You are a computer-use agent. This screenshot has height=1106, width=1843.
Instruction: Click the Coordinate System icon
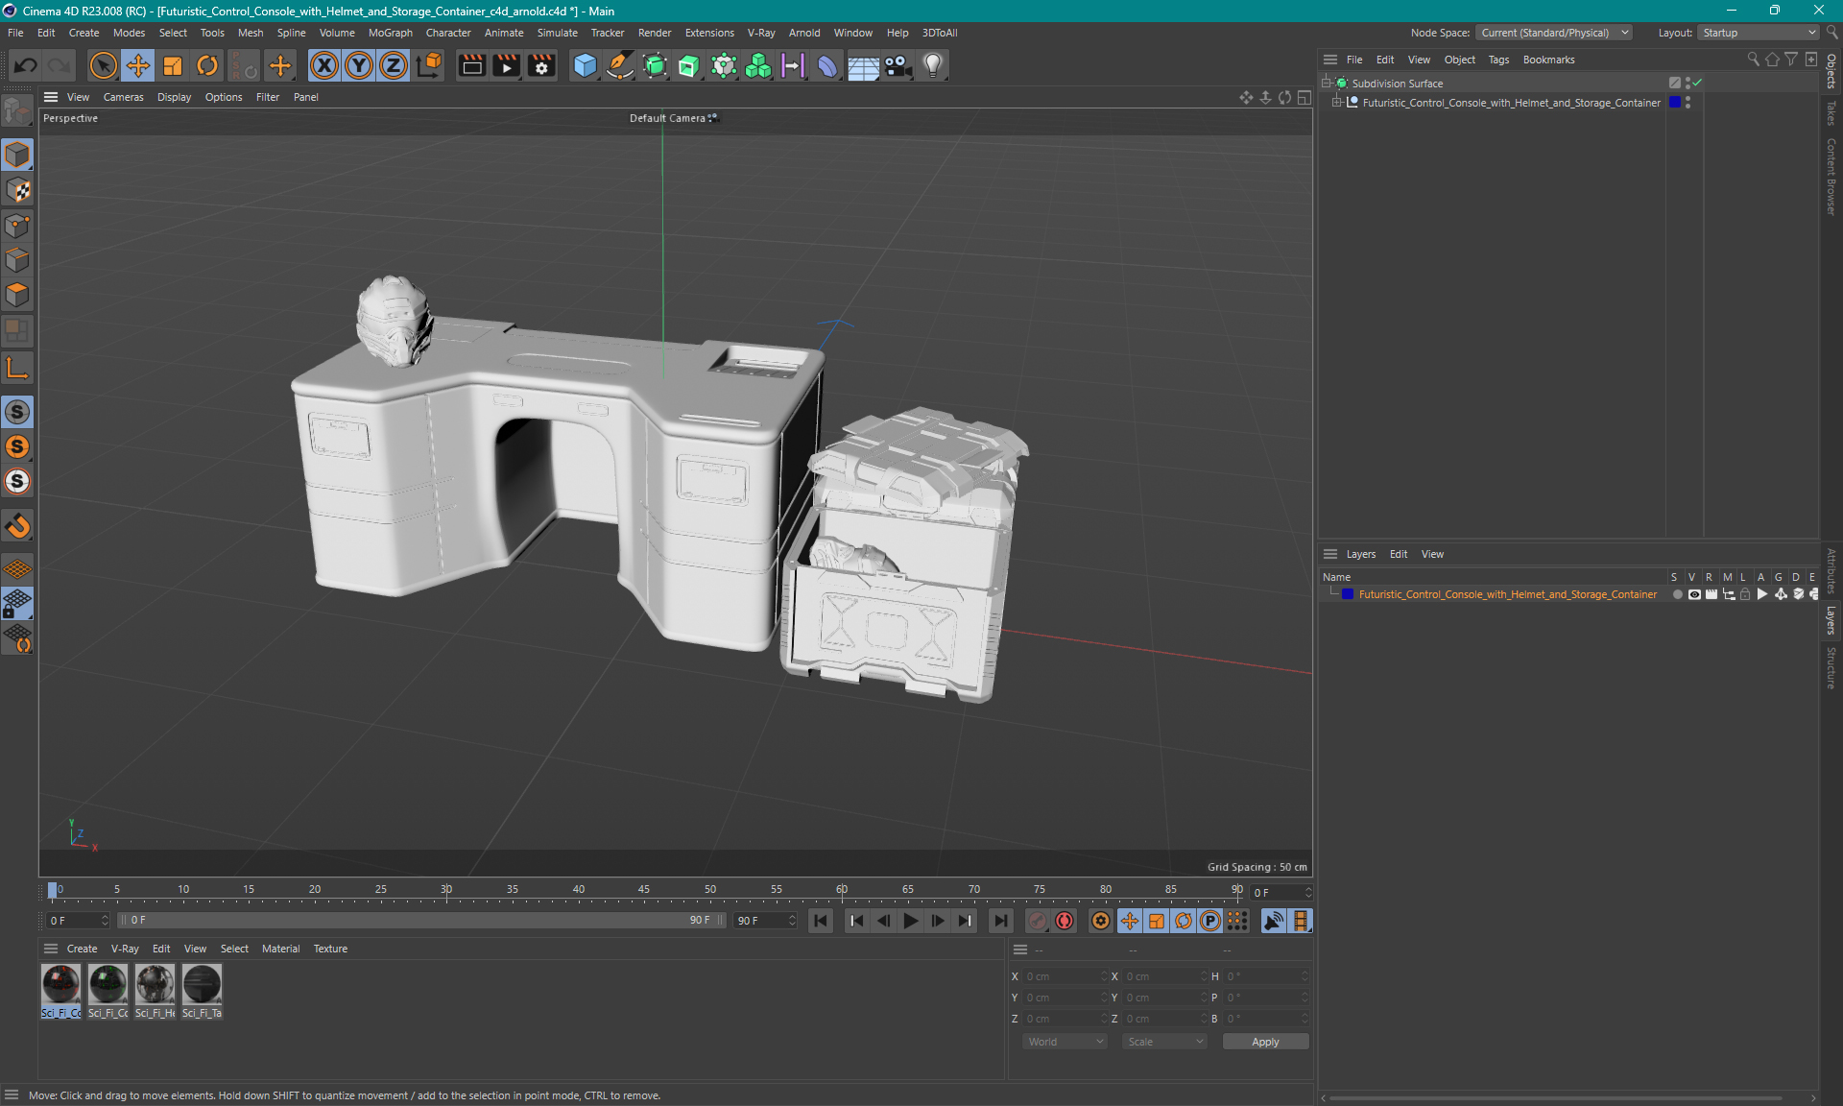click(x=430, y=65)
